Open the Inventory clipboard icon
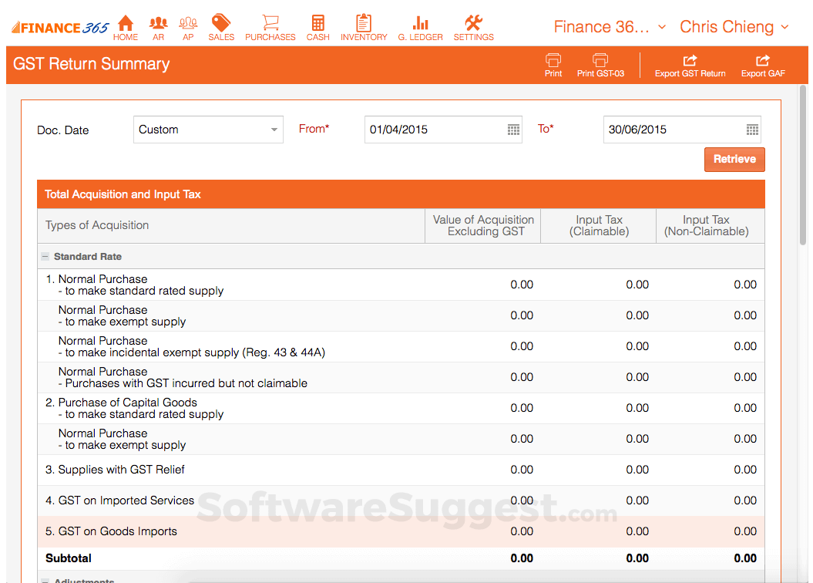Screen dimensions: 813x583 pyautogui.click(x=364, y=27)
